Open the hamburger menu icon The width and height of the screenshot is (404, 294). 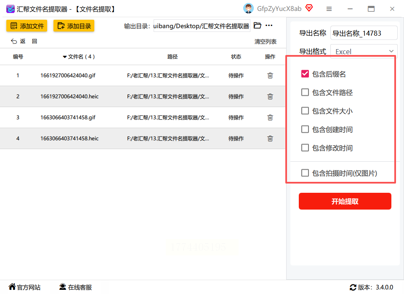pos(329,9)
